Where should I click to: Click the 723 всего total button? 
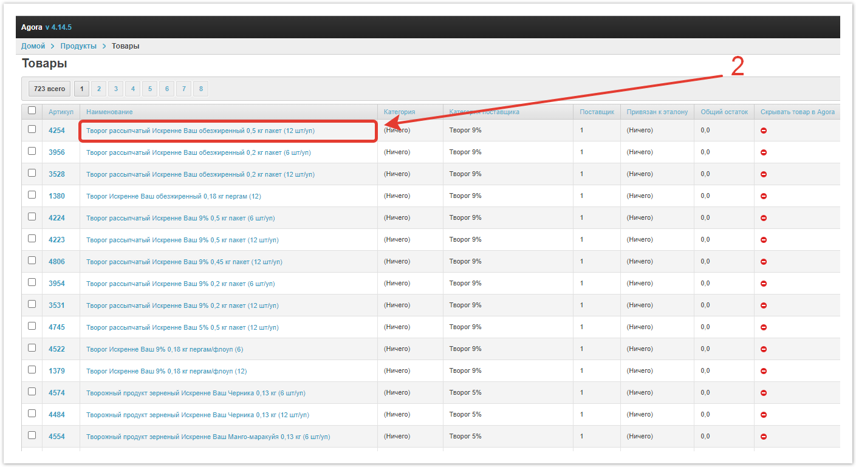(x=49, y=89)
